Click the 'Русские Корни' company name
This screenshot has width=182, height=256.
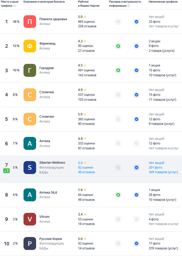pyautogui.click(x=51, y=239)
